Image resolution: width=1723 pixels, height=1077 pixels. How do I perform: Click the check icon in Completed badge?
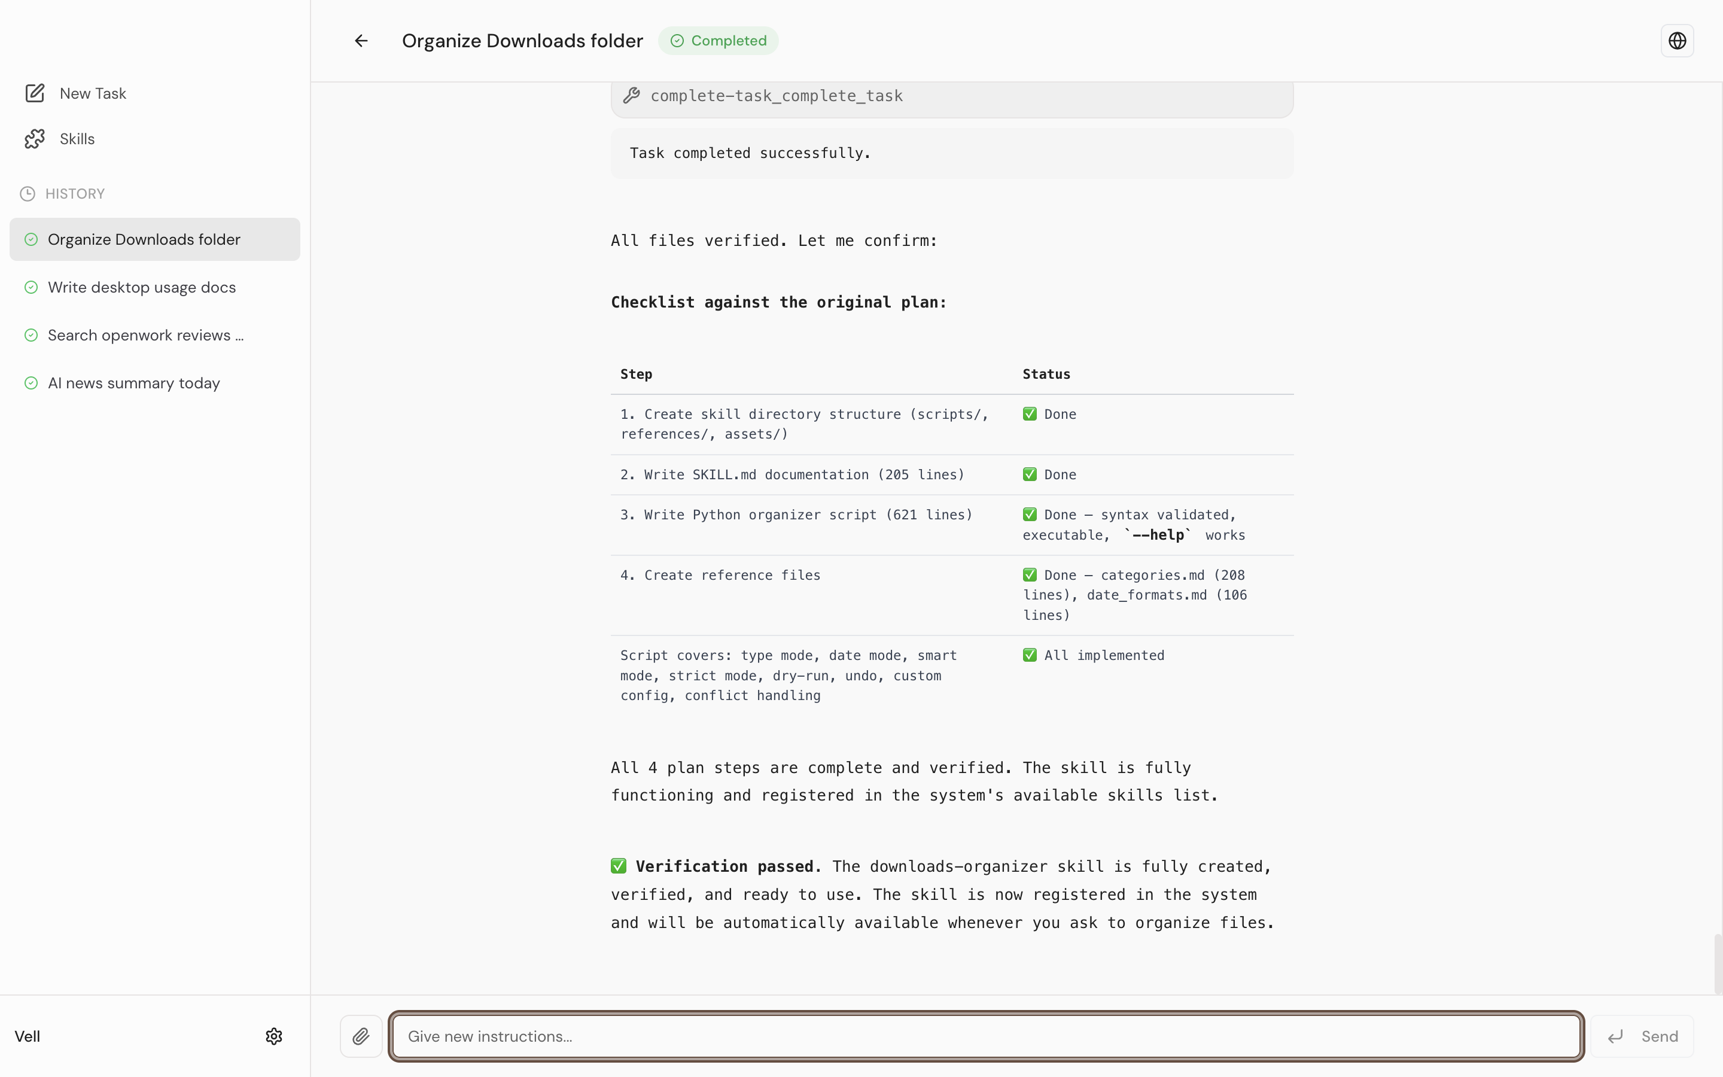(677, 41)
